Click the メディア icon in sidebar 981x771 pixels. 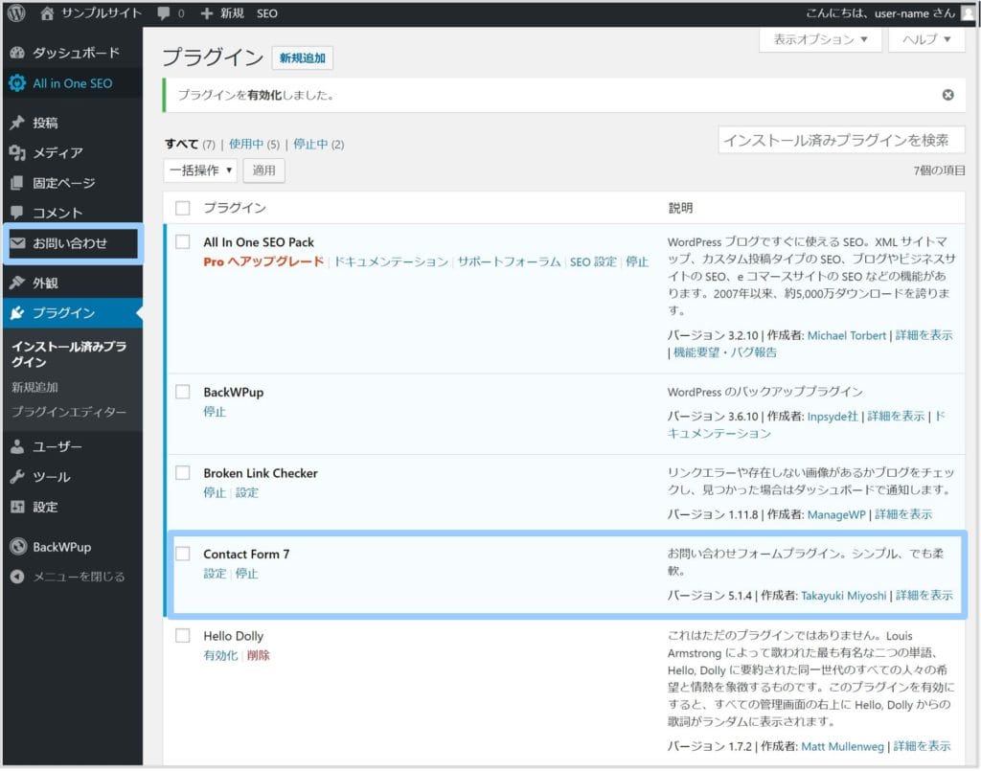(x=17, y=152)
